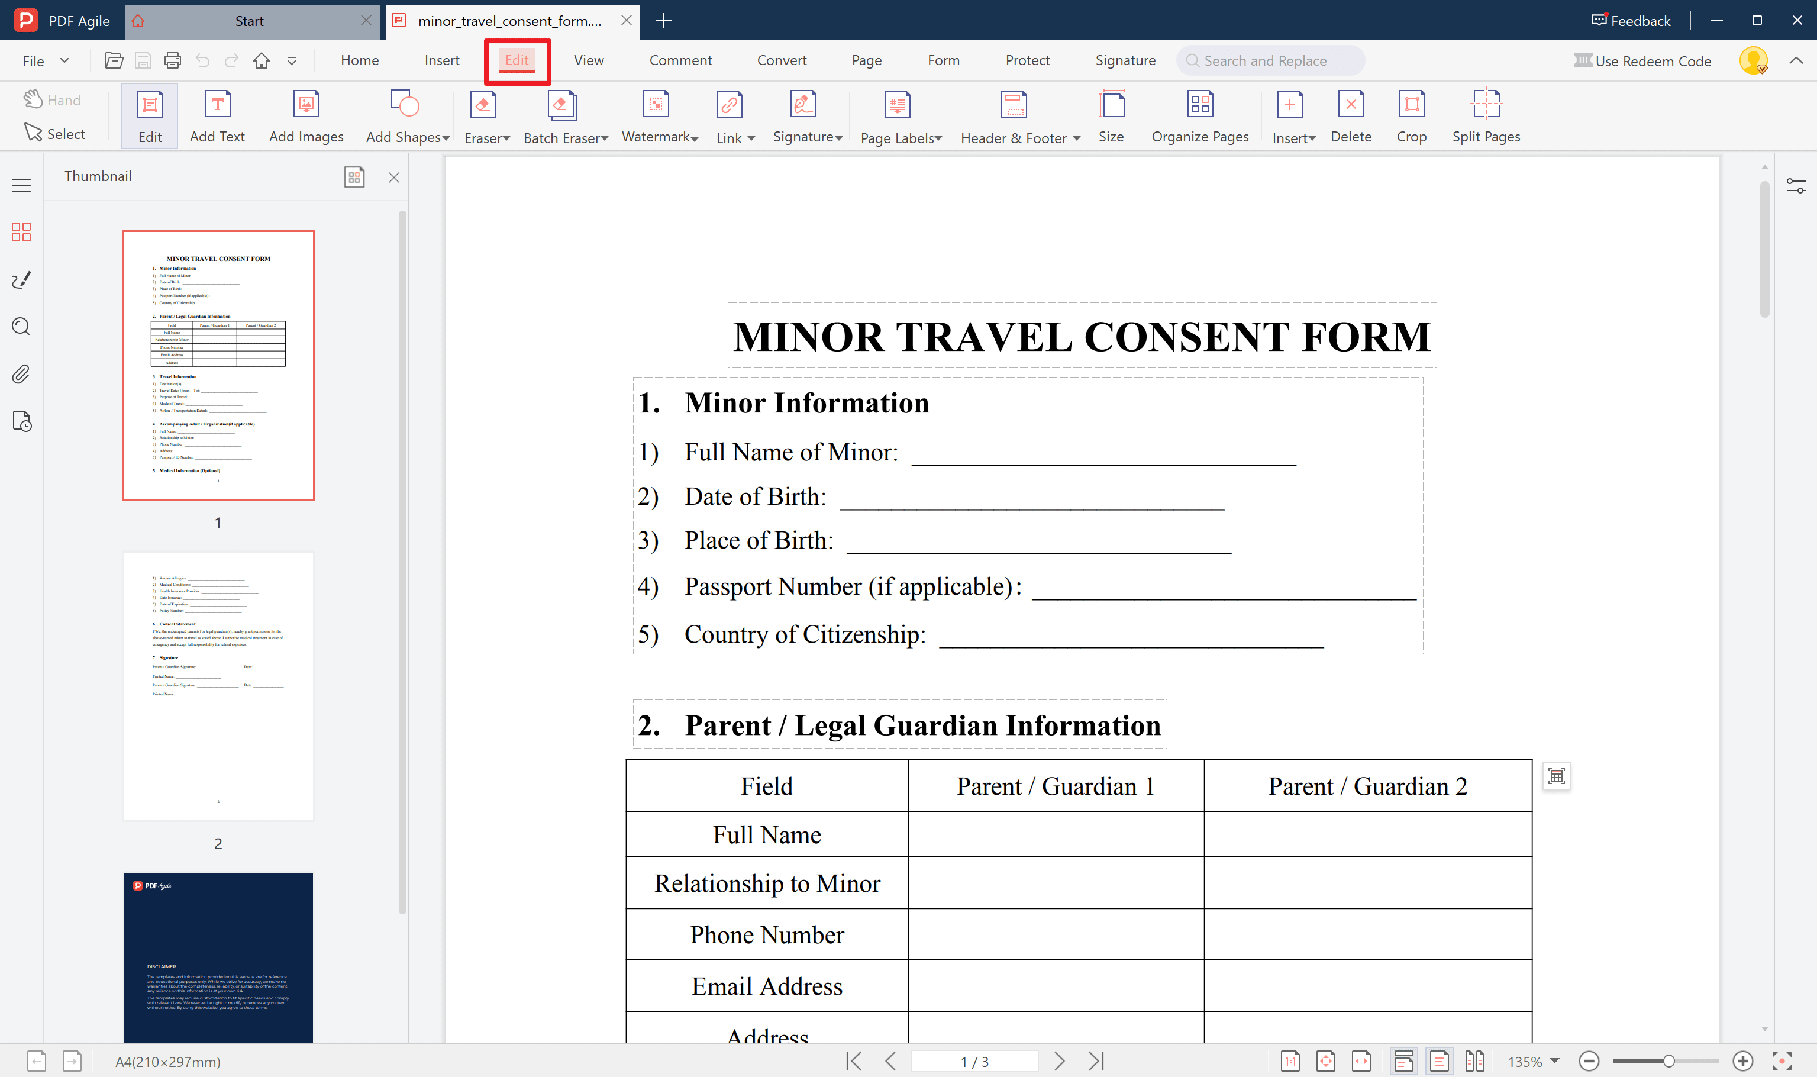The image size is (1817, 1077).
Task: Select page 2 thumbnail
Action: (x=218, y=686)
